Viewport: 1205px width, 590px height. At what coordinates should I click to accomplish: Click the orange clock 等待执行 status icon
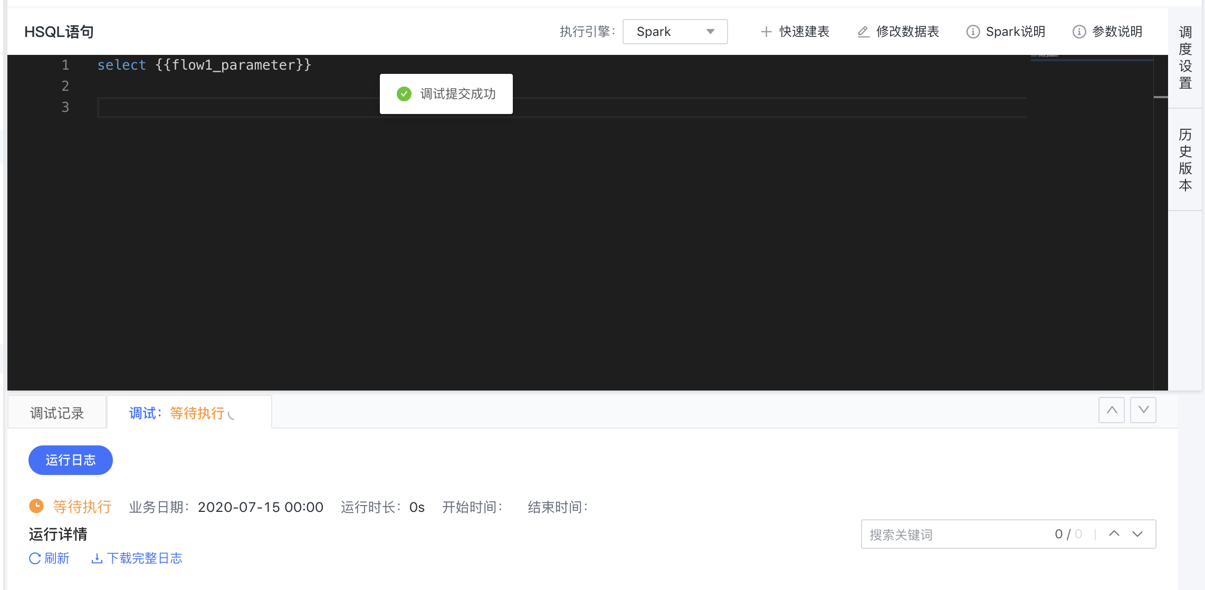click(36, 507)
